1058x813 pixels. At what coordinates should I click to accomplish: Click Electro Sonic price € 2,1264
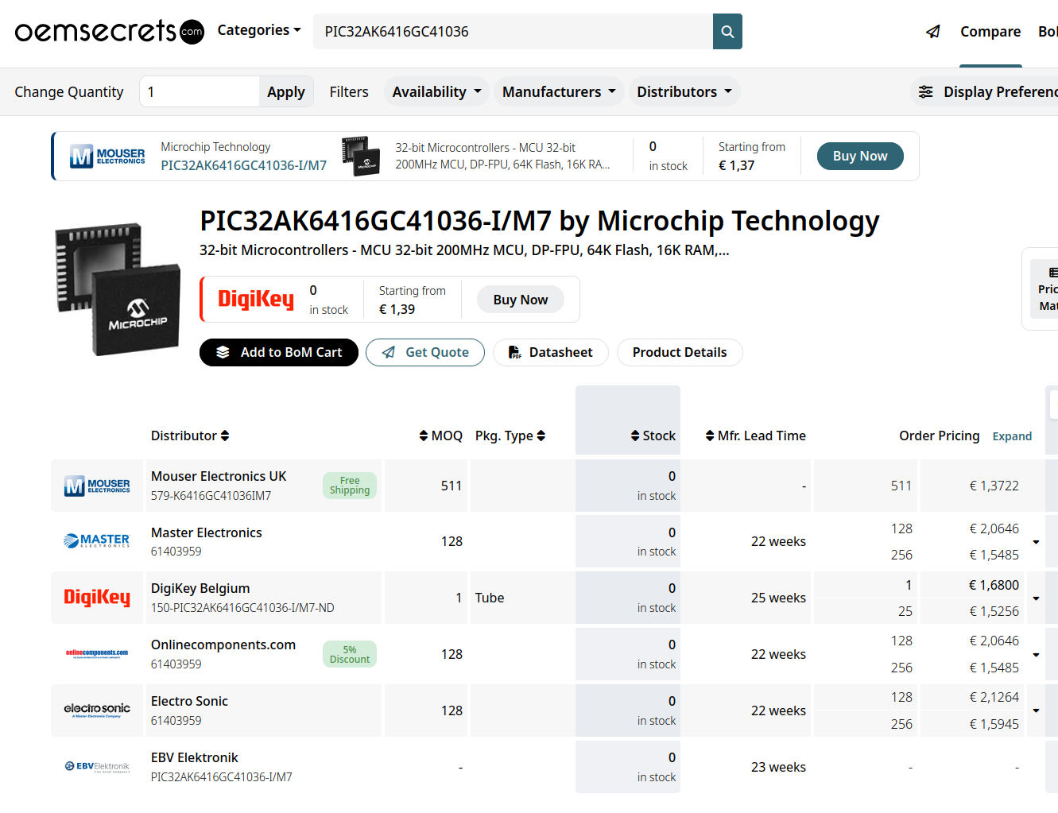click(994, 697)
